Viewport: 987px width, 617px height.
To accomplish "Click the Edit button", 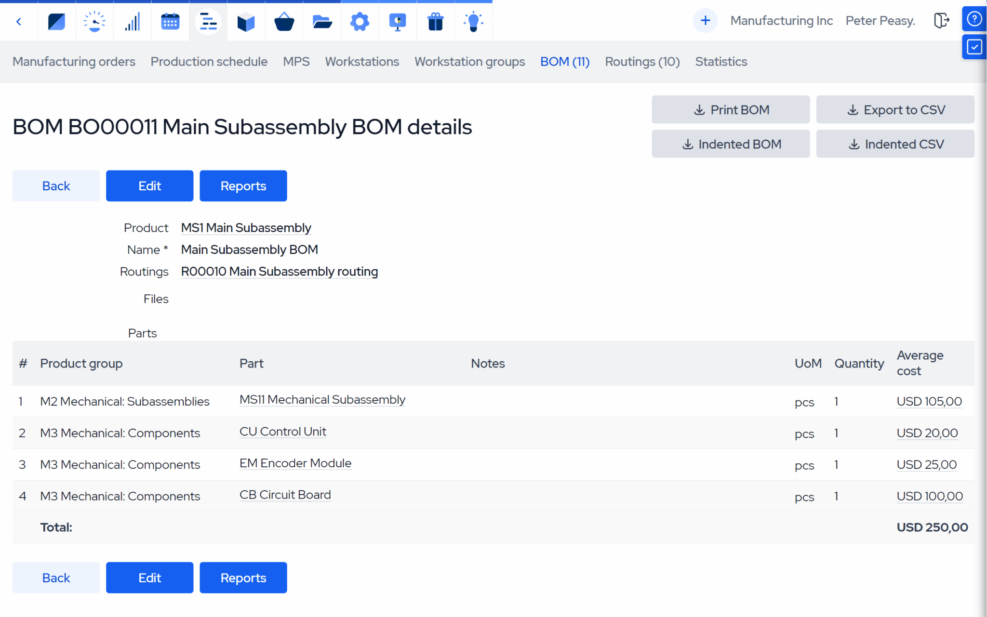I will pyautogui.click(x=149, y=185).
